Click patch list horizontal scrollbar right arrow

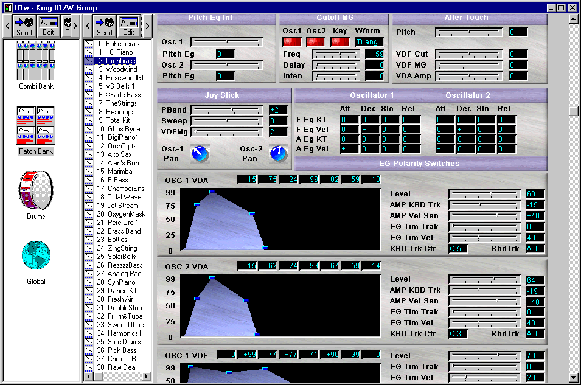[x=147, y=376]
